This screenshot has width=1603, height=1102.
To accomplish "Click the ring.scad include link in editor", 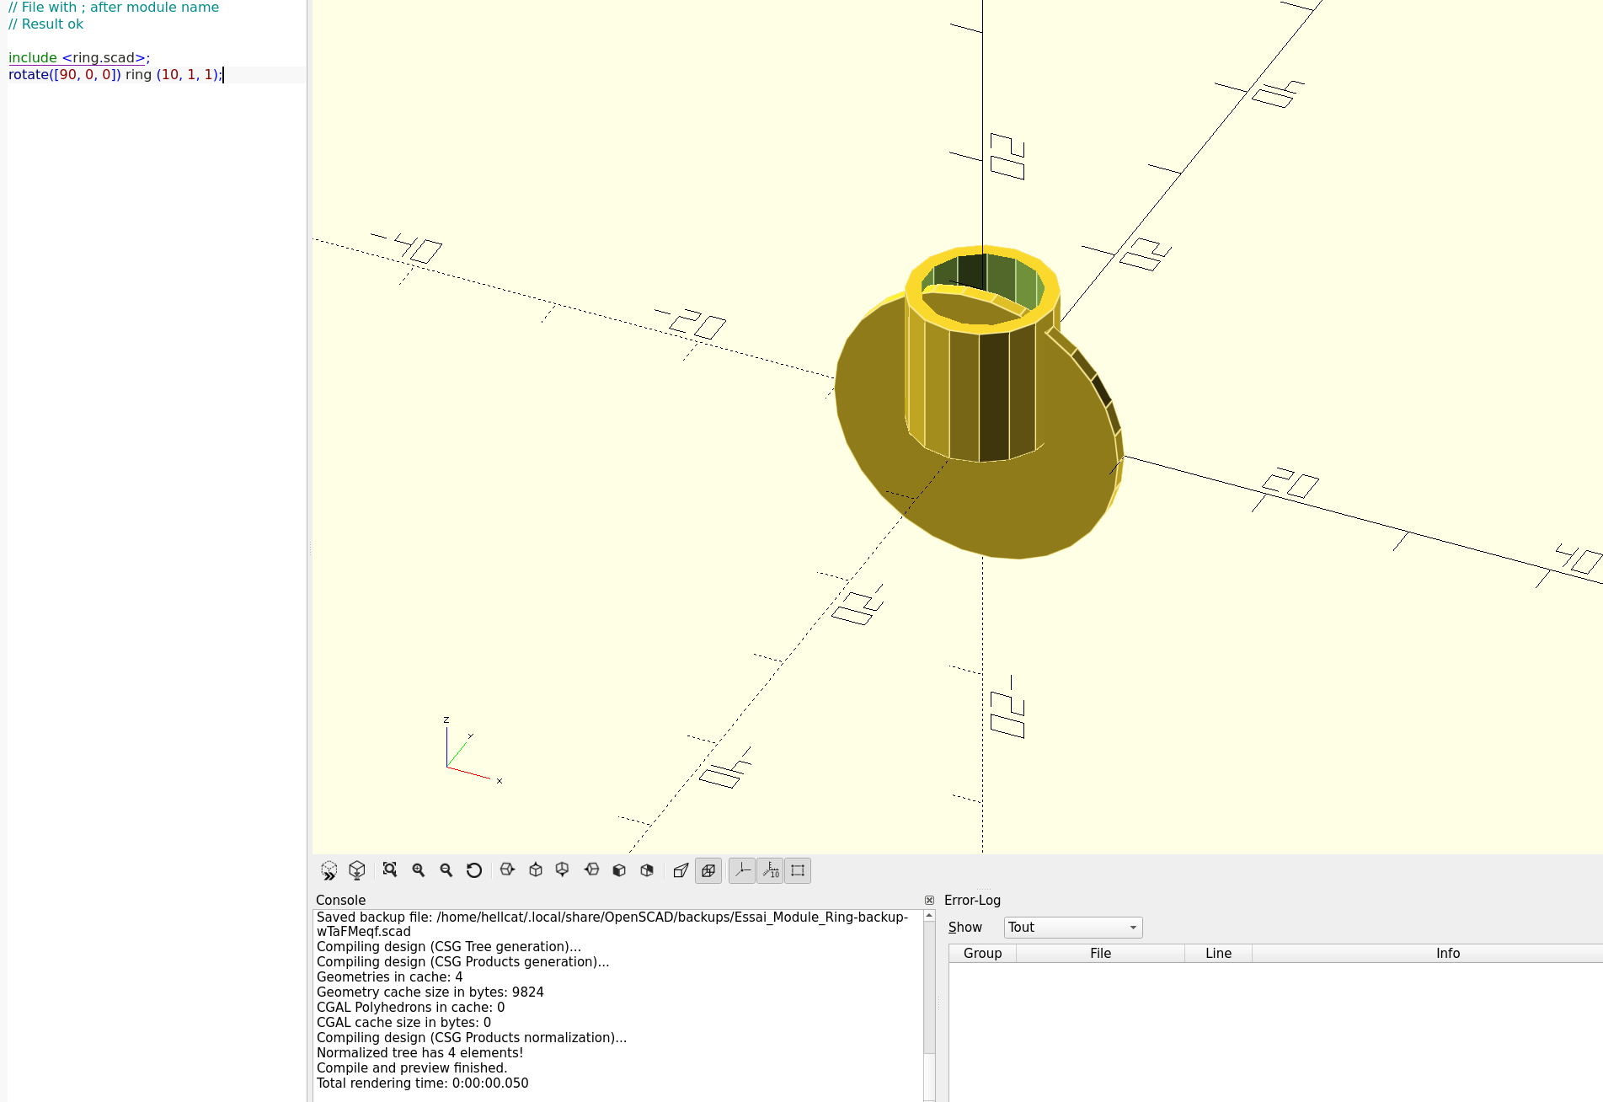I will pos(103,58).
